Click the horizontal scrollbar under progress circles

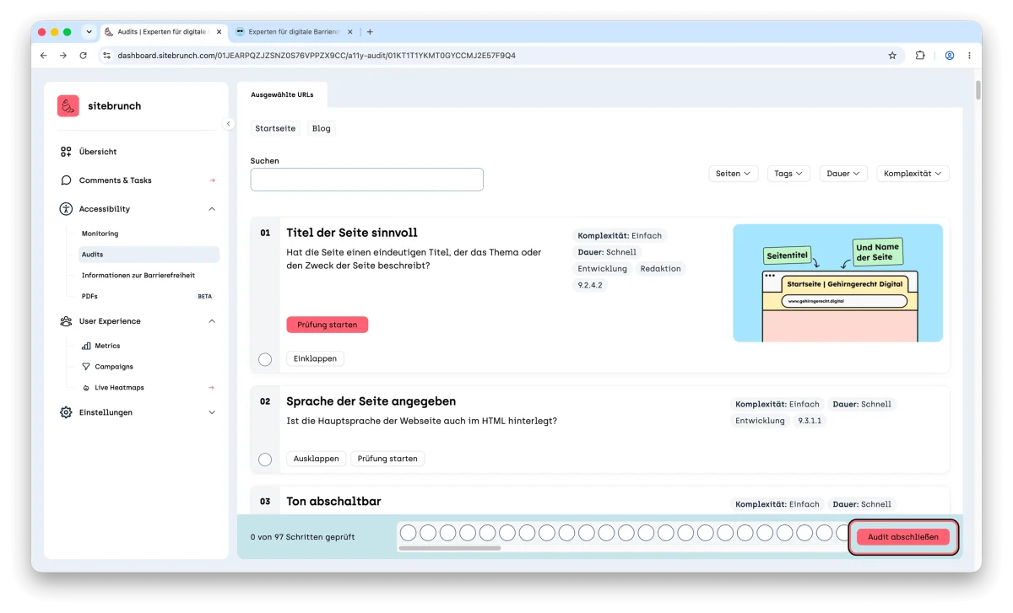click(449, 549)
